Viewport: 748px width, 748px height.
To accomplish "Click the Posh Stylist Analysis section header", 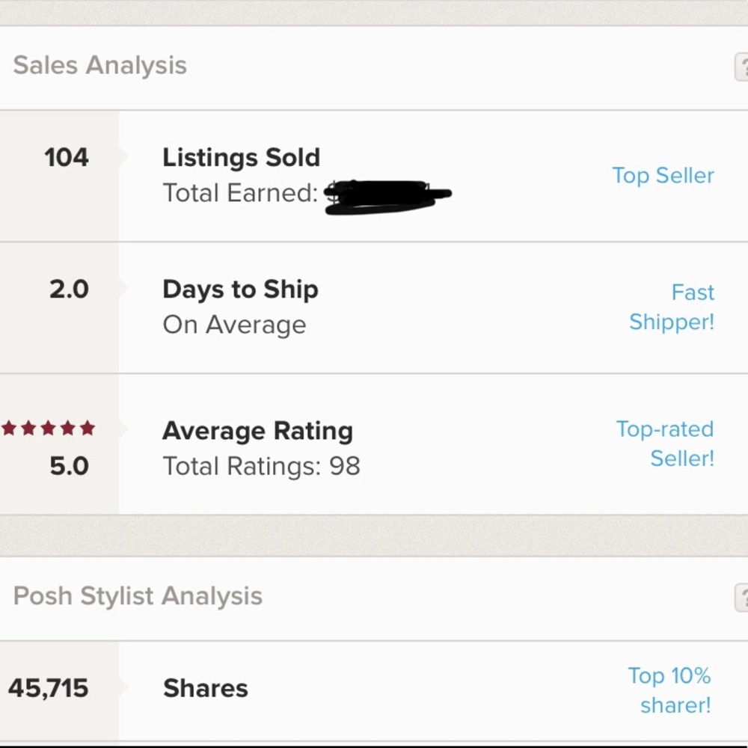I will [x=138, y=597].
